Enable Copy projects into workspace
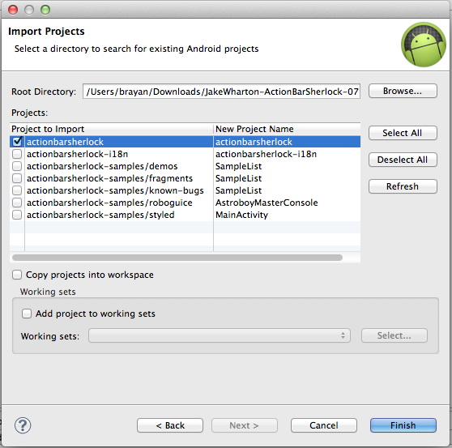This screenshot has height=448, width=452. pyautogui.click(x=17, y=275)
